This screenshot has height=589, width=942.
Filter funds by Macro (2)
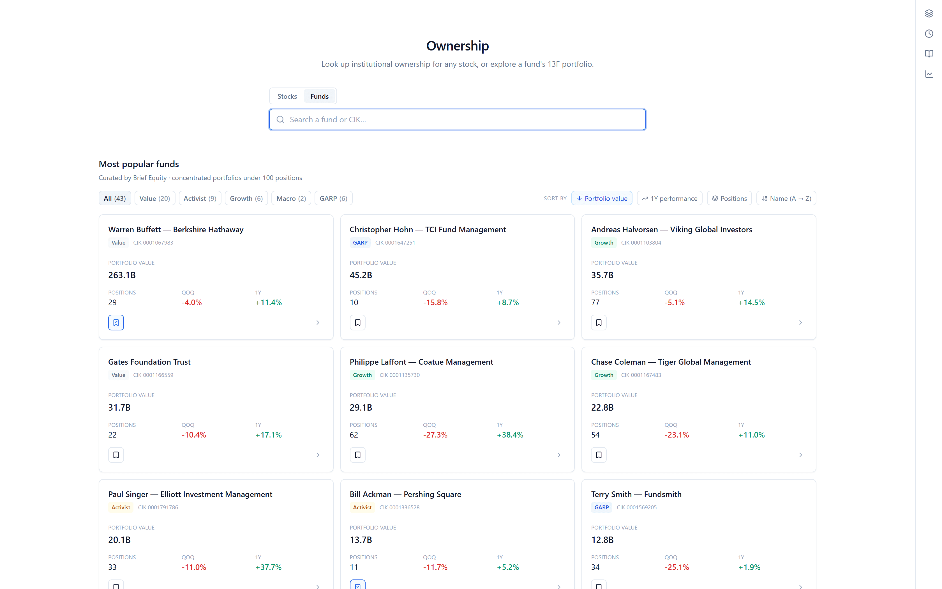click(291, 198)
